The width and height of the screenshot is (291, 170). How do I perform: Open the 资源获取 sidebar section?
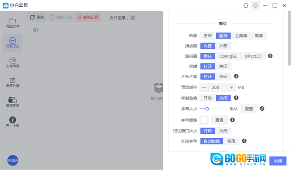click(x=13, y=102)
